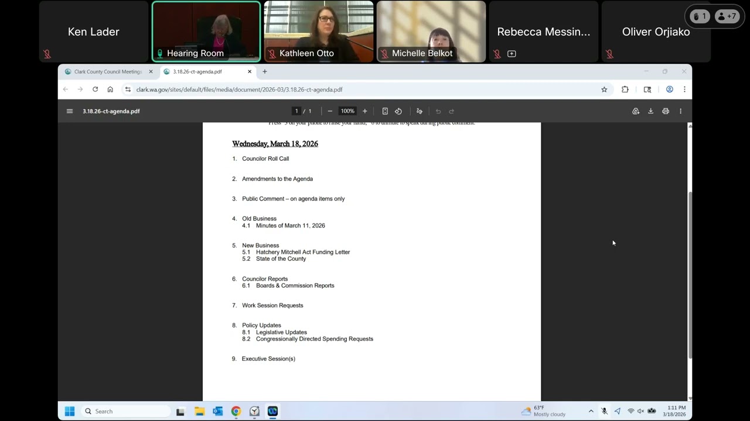
Task: Click 'Wednesday, March 18, 2026' heading
Action: (x=275, y=144)
